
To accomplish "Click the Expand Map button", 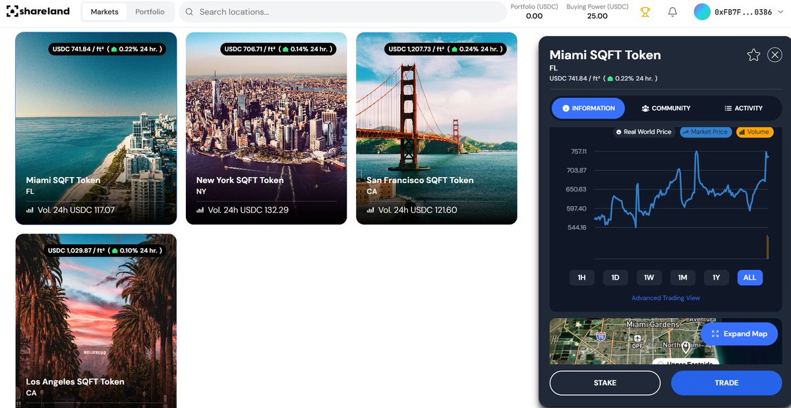I will tap(739, 334).
